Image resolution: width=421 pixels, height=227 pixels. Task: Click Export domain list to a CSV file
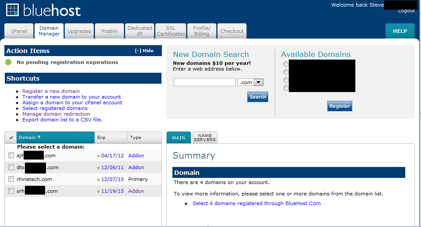[x=62, y=120]
